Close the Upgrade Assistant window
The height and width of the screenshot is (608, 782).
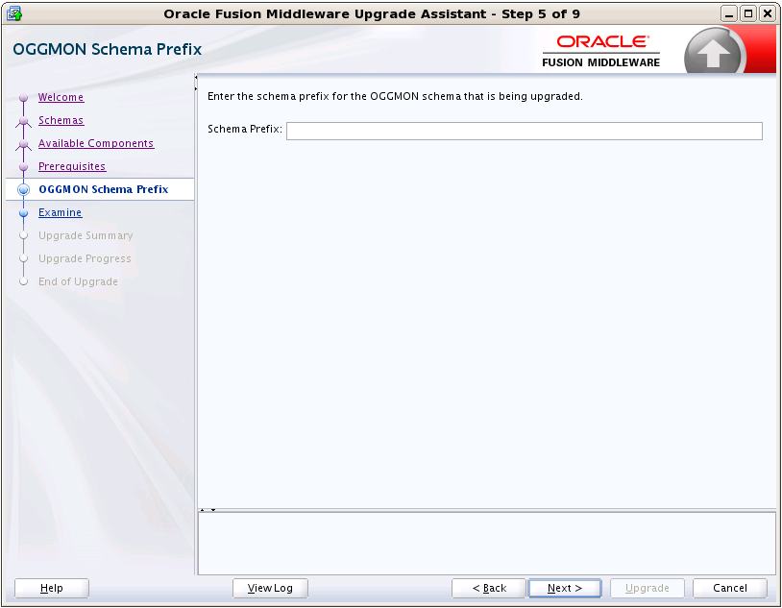click(x=768, y=13)
